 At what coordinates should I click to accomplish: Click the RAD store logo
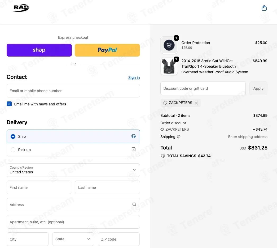[x=21, y=8]
